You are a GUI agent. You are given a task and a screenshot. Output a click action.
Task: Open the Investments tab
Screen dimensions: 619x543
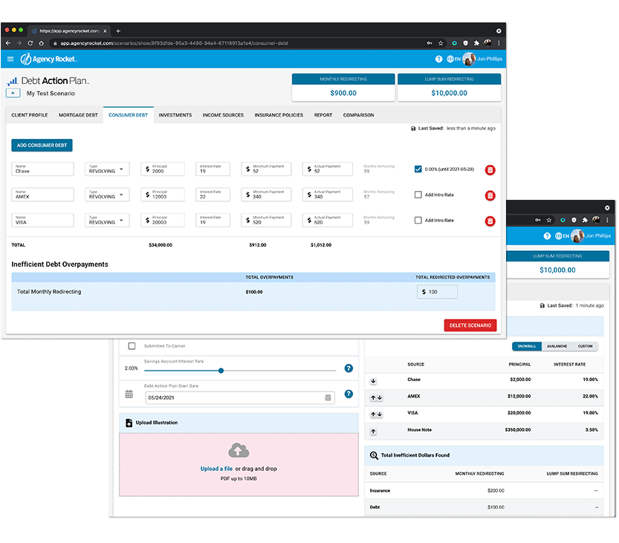(175, 115)
